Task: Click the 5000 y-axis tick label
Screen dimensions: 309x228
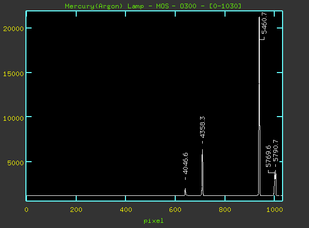Action: coord(16,163)
